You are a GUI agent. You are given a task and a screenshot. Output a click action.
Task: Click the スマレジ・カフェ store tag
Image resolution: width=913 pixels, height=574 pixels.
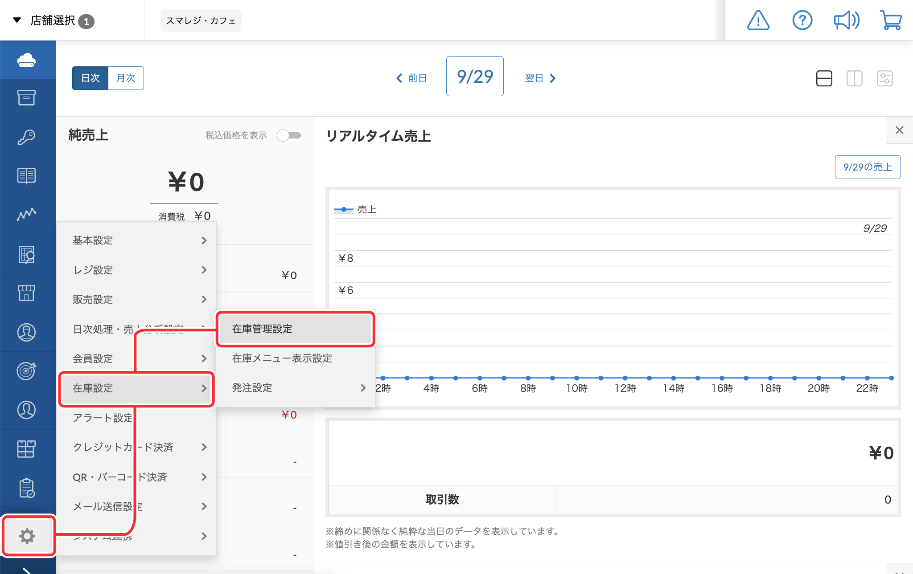click(x=201, y=20)
